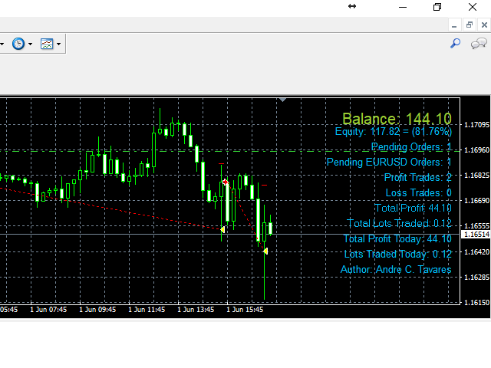Expand the dropdown arrow beside the clock icon
Screen dimensions: 491x368
tap(31, 44)
